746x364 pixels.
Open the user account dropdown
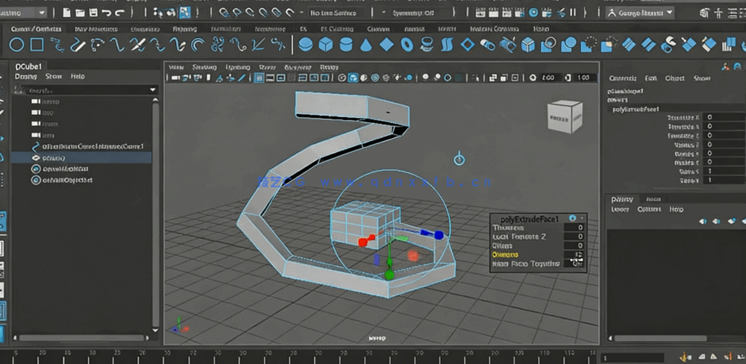point(640,13)
